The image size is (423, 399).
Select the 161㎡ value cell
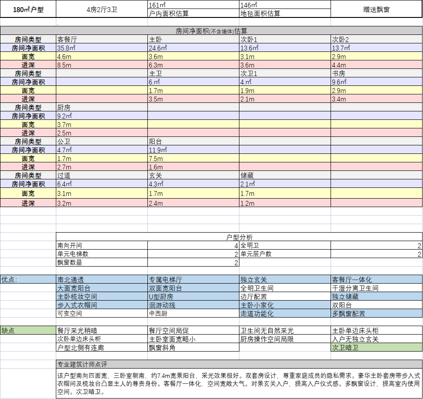point(193,4)
